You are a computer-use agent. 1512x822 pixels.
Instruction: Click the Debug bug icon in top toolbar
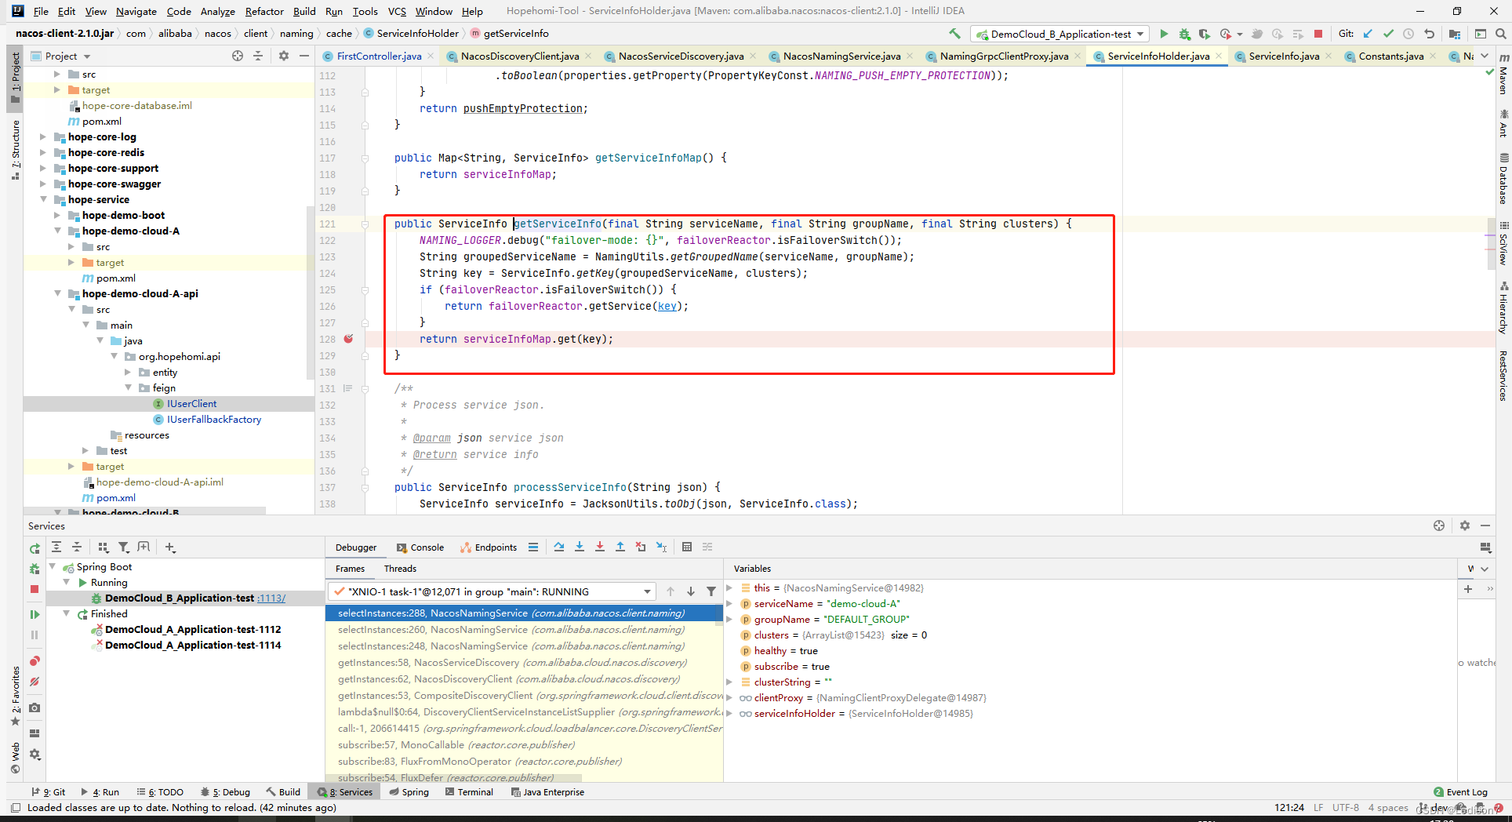1184,34
